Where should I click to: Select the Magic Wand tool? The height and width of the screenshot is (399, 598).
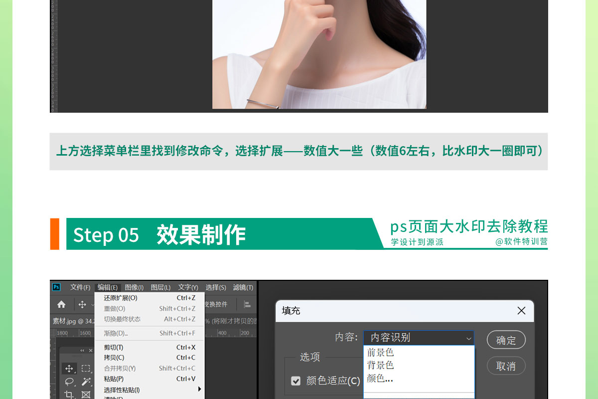[x=86, y=382]
